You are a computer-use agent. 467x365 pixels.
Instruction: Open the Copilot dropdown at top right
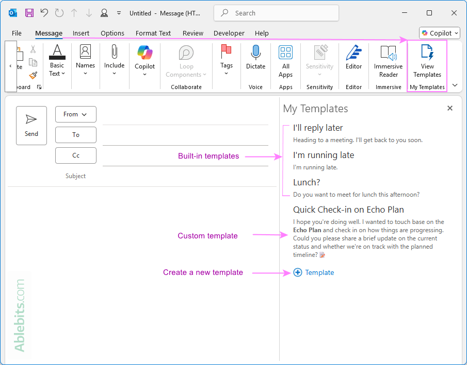[x=440, y=33]
